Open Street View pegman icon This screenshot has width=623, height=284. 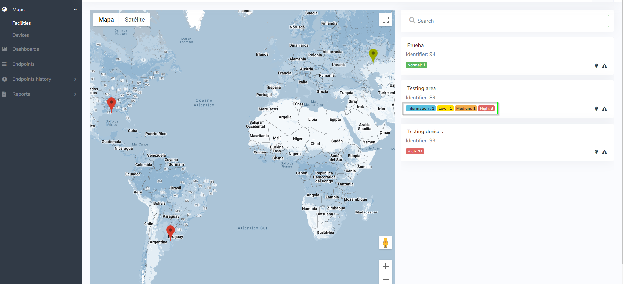(385, 243)
